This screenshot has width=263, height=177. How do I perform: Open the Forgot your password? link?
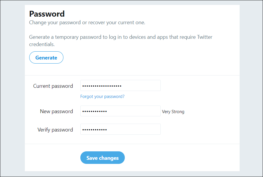point(102,97)
